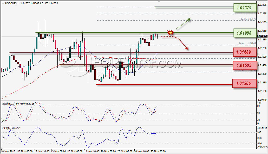
Task: Click CCI scale value -193.3777
Action: pos(262,147)
